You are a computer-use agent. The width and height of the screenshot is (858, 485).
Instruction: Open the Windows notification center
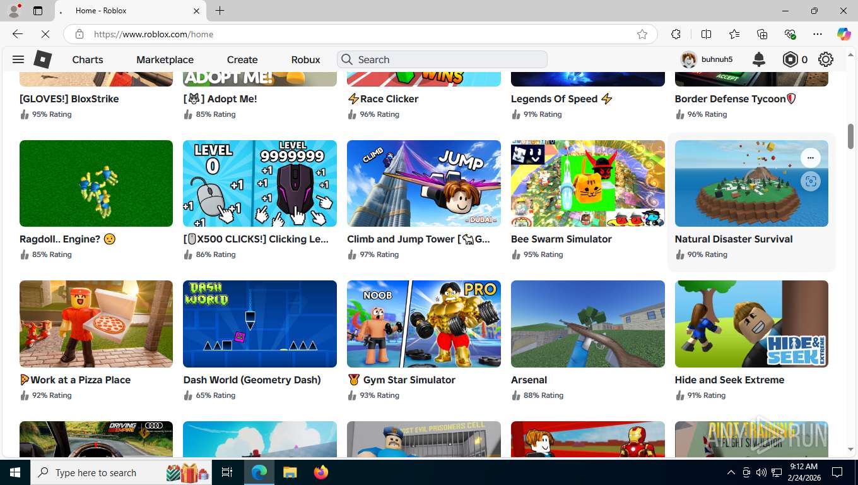[837, 472]
